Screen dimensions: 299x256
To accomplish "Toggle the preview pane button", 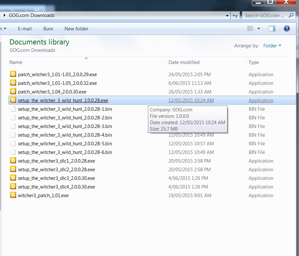I will click(272, 28).
